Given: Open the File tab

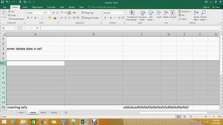Looking at the screenshot, I should point(5,7).
